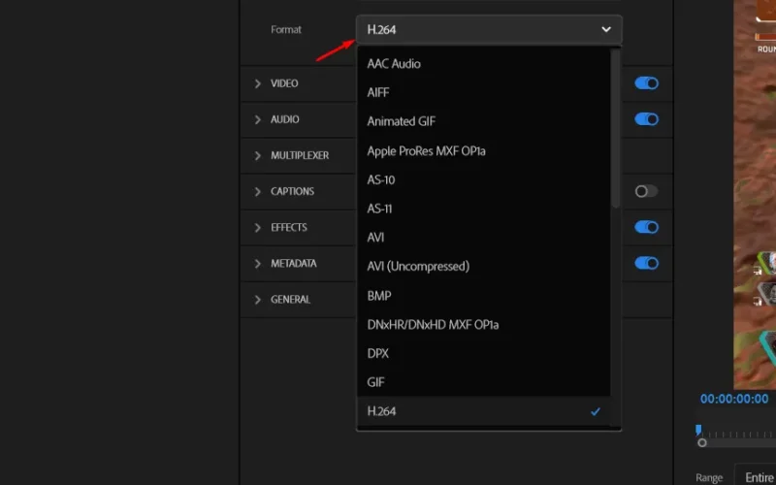Click the blue playhead marker
The image size is (776, 485).
click(698, 429)
